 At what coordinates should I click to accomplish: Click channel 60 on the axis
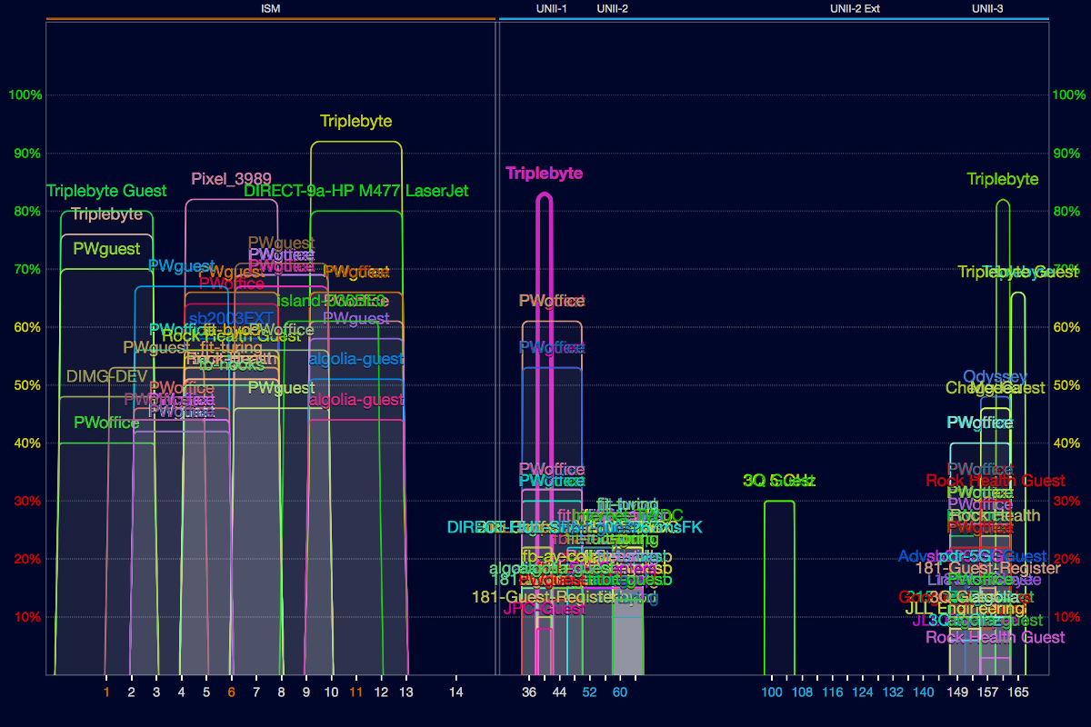point(619,692)
